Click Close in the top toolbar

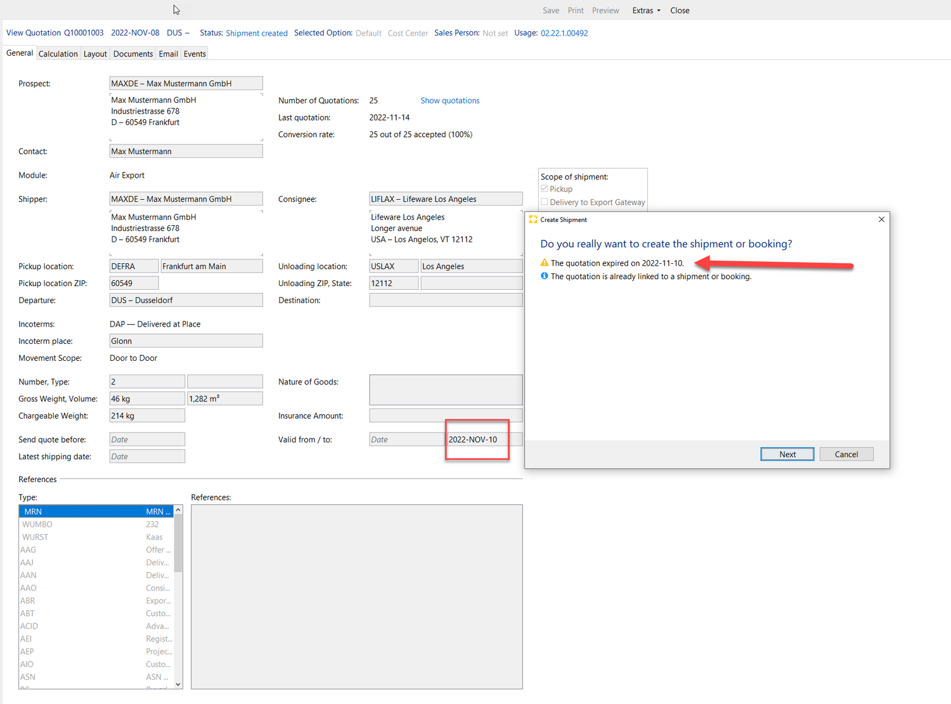click(680, 10)
